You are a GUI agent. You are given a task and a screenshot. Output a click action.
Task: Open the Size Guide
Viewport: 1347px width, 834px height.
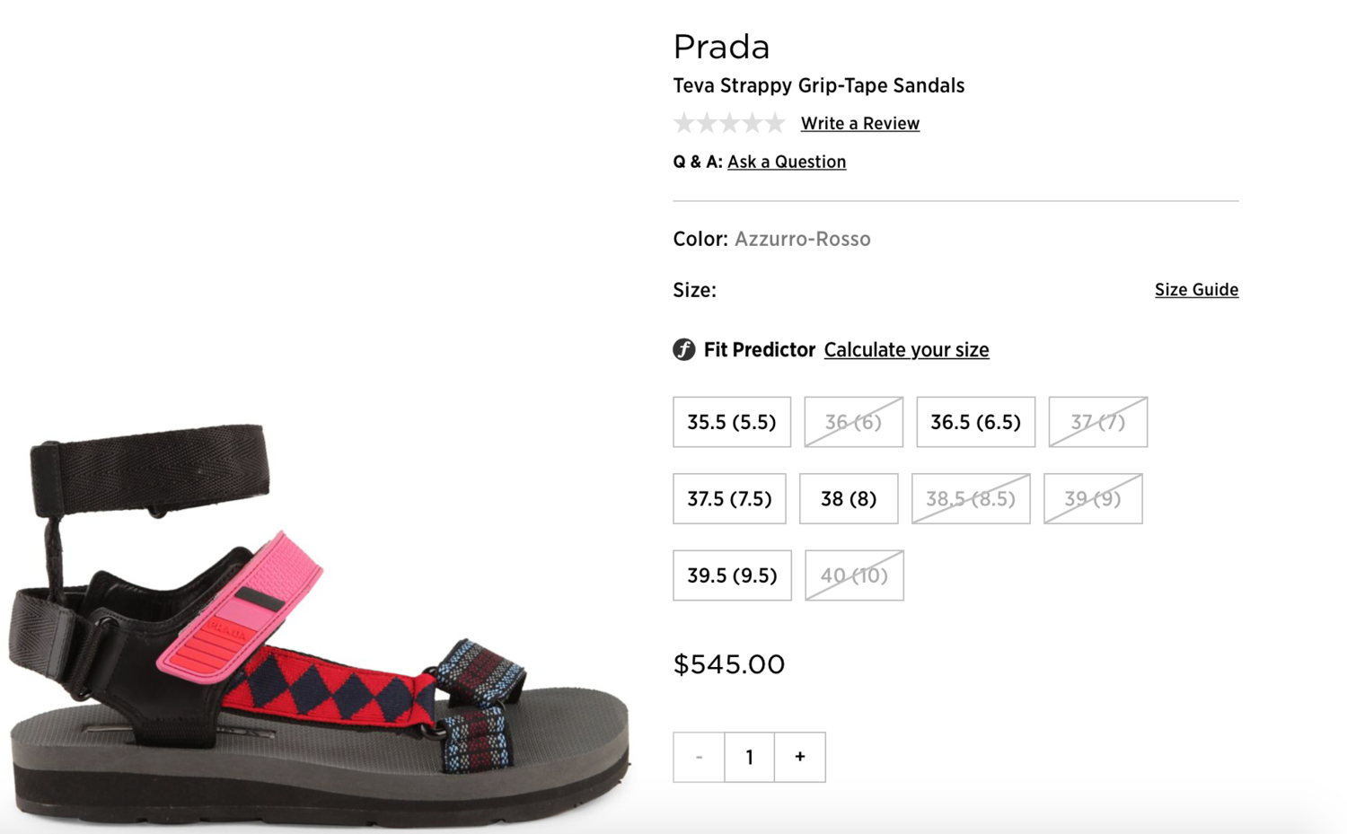tap(1195, 289)
